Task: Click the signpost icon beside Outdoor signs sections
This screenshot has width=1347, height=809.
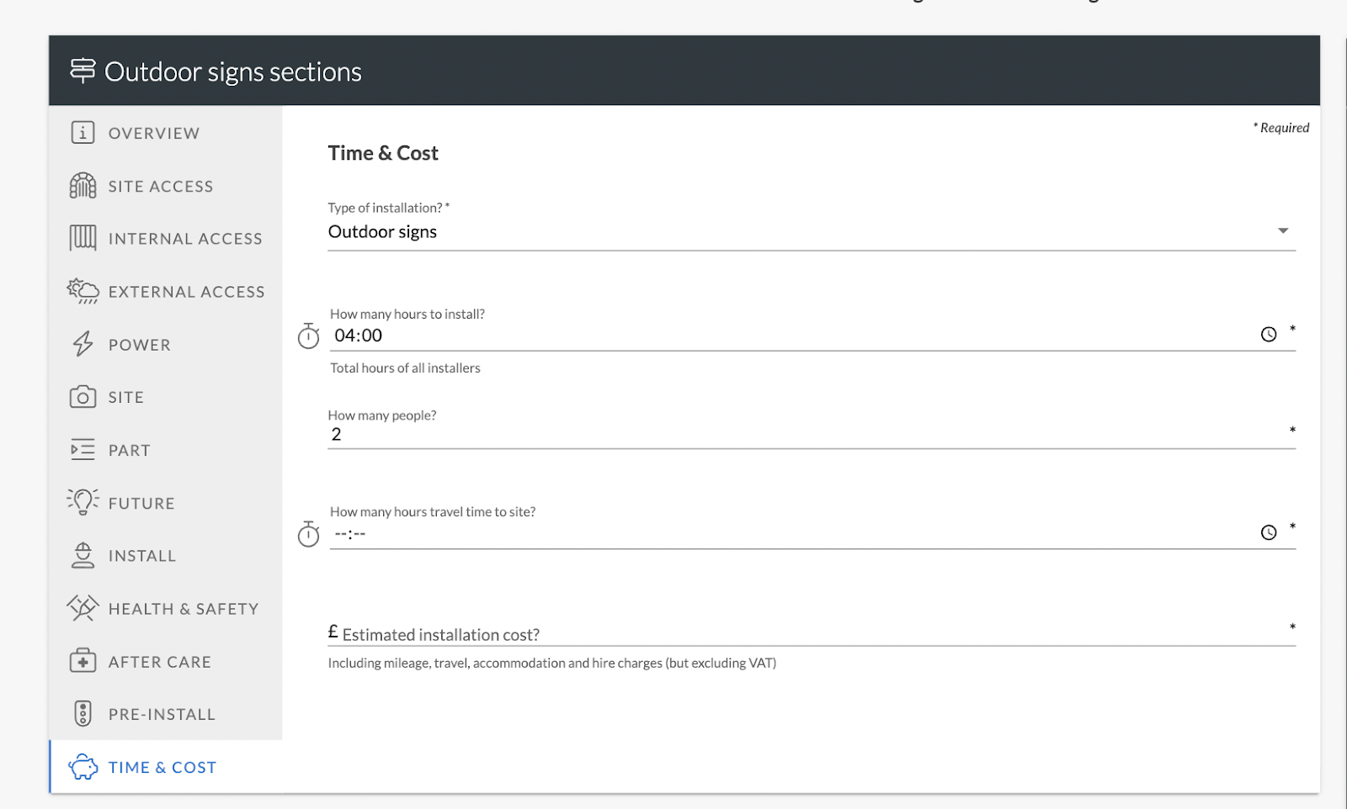Action: click(83, 71)
